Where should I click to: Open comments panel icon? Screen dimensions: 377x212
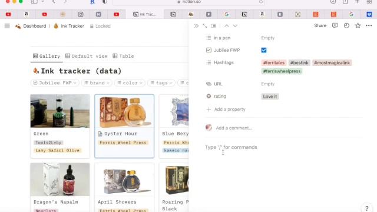pos(335,25)
